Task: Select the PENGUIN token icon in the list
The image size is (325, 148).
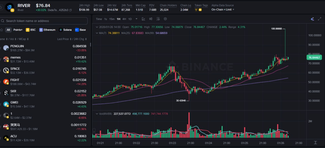Action: [6, 48]
